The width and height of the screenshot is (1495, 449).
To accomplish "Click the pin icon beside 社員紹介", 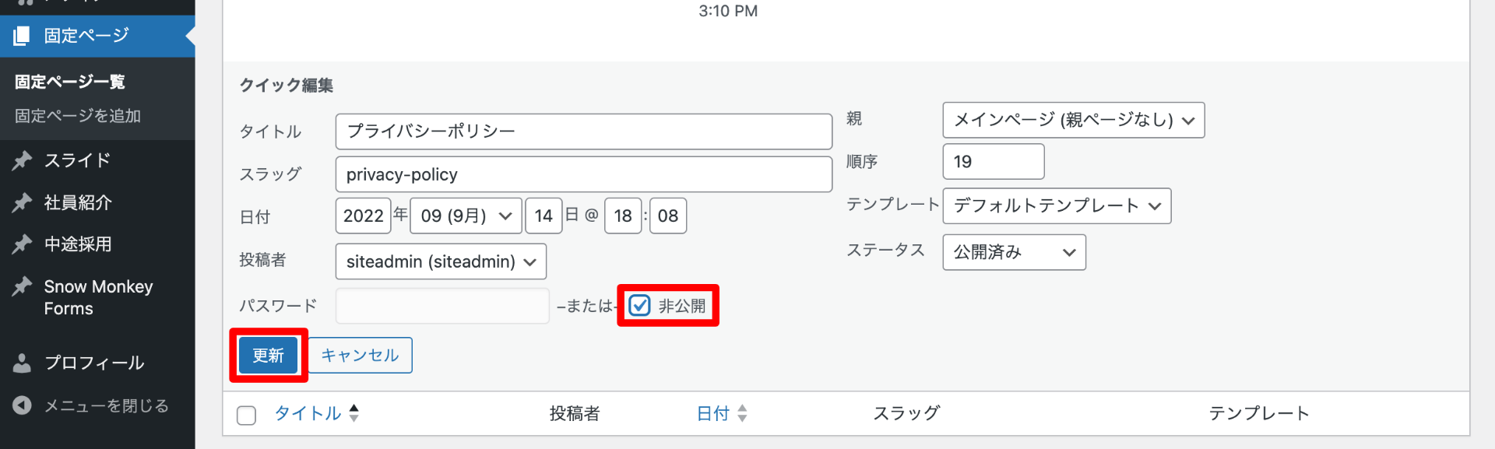I will (x=22, y=202).
